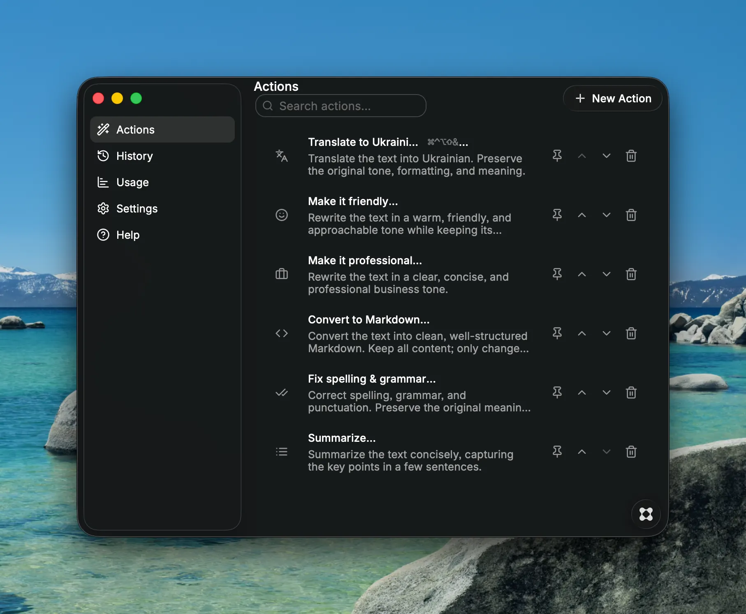The image size is (746, 614).
Task: Click the smiley face icon for friendly
Action: tap(282, 215)
